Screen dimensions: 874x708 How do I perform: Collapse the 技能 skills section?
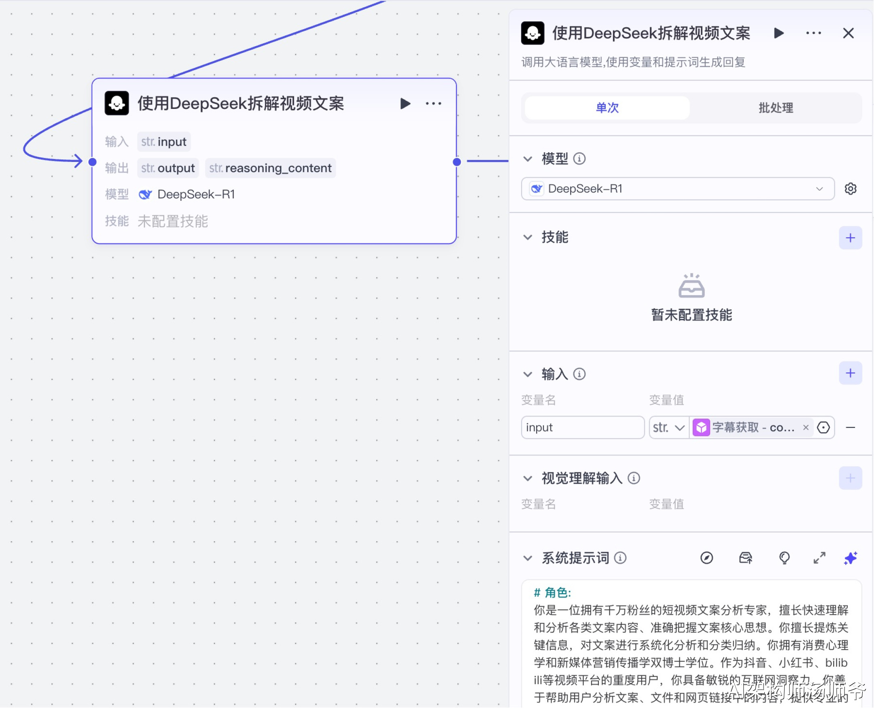(528, 237)
